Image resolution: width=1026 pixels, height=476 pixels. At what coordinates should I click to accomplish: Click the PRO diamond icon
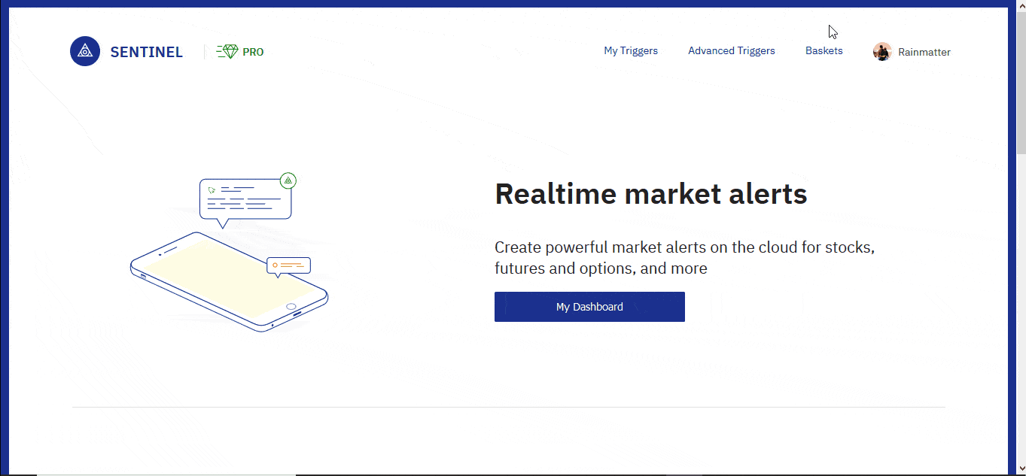[x=227, y=51]
